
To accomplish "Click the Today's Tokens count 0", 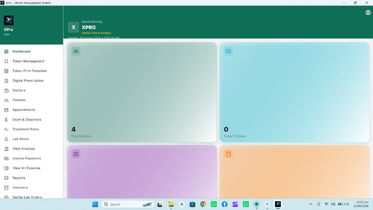I will 226,129.
